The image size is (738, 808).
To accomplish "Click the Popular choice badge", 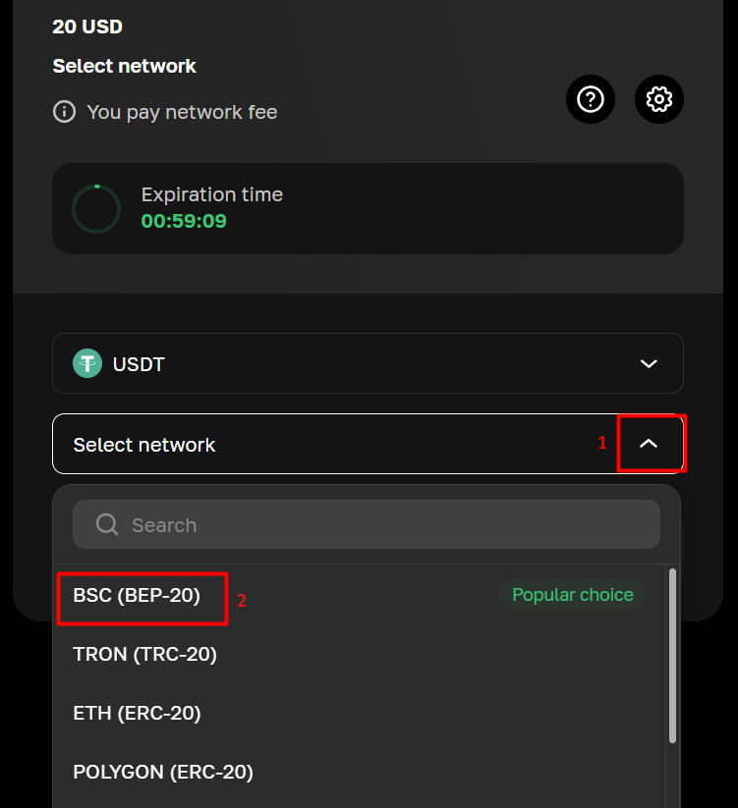I will (x=573, y=595).
